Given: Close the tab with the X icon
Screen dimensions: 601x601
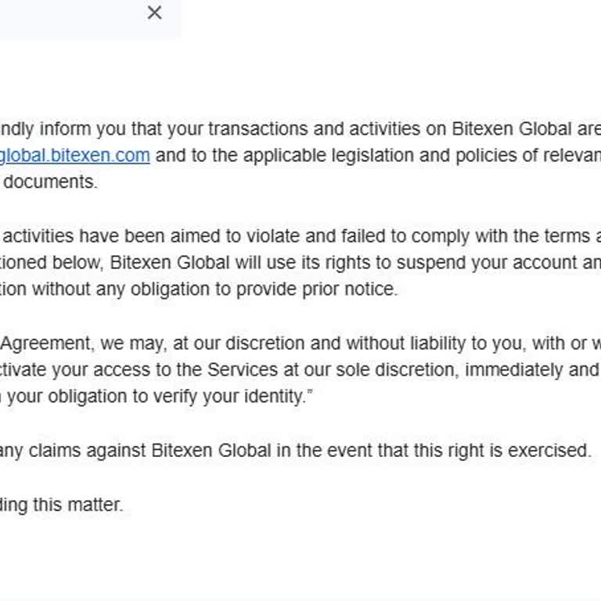Looking at the screenshot, I should 155,13.
